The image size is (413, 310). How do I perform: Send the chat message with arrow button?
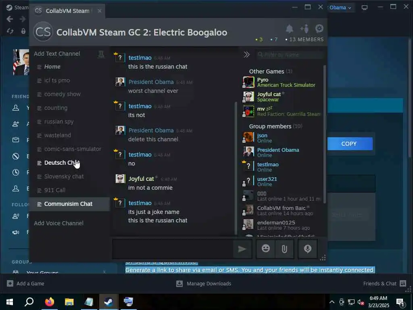242,249
